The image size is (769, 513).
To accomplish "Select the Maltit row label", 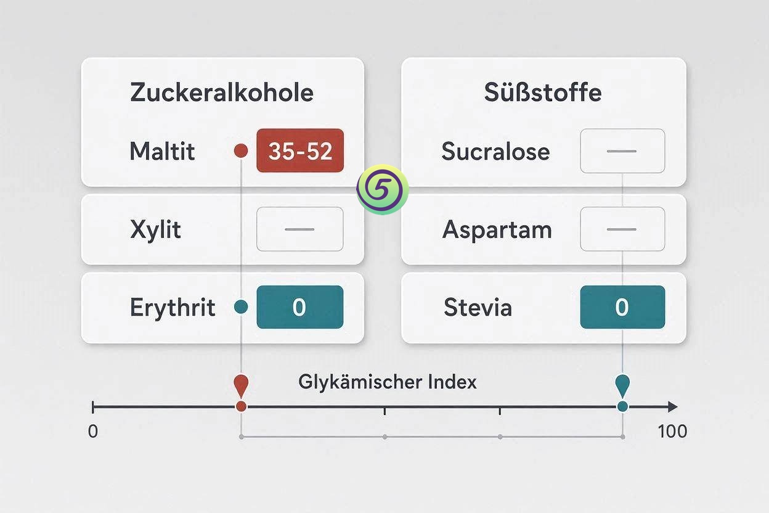I will pos(162,151).
